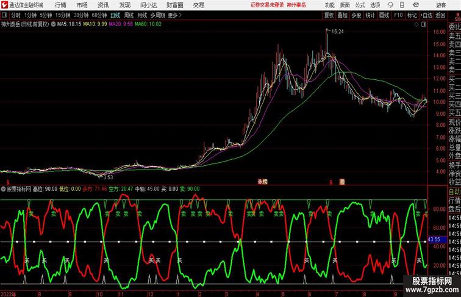The height and width of the screenshot is (297, 461).
Task: Expand the 更多 > period list
Action: coord(174,15)
